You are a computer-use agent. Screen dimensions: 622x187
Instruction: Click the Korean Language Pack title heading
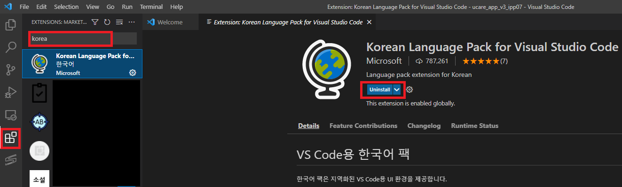[x=492, y=47]
